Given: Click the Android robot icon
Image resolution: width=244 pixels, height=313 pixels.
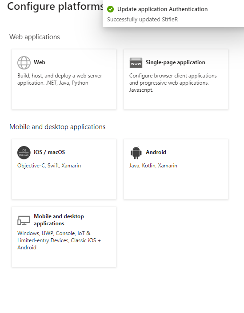Looking at the screenshot, I should (x=136, y=153).
